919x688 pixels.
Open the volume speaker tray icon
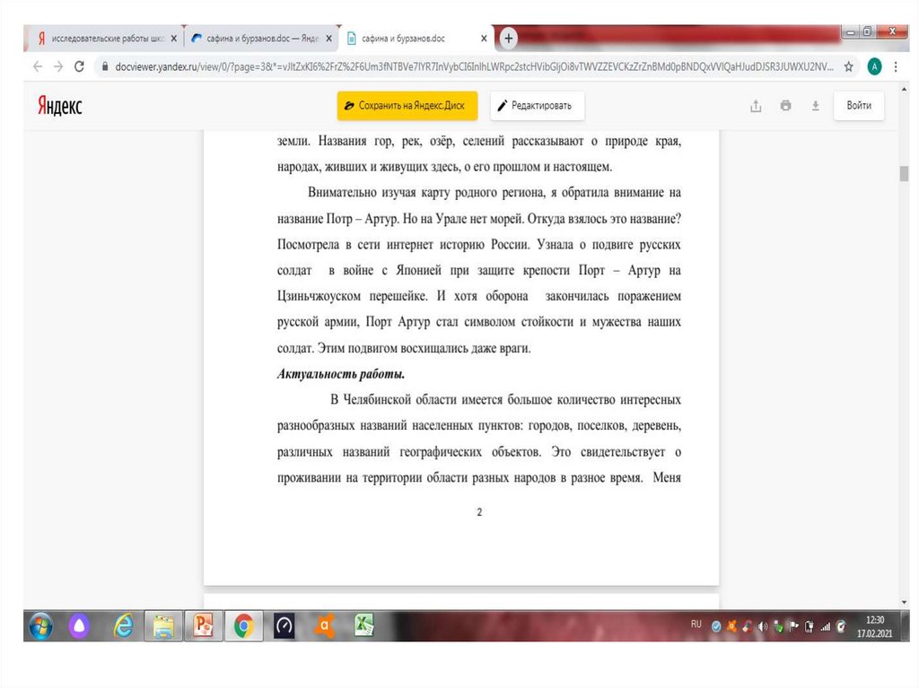[763, 627]
